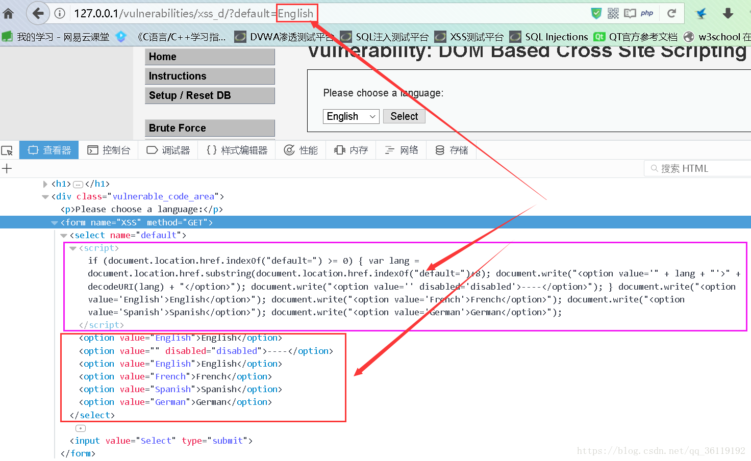Select the closing /select tag line
The height and width of the screenshot is (461, 751).
coord(92,415)
